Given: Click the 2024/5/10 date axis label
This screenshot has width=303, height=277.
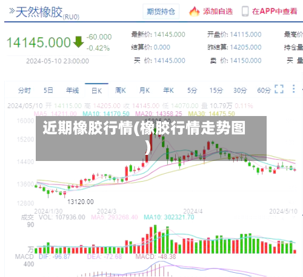Looking at the screenshot, I should [283, 211].
